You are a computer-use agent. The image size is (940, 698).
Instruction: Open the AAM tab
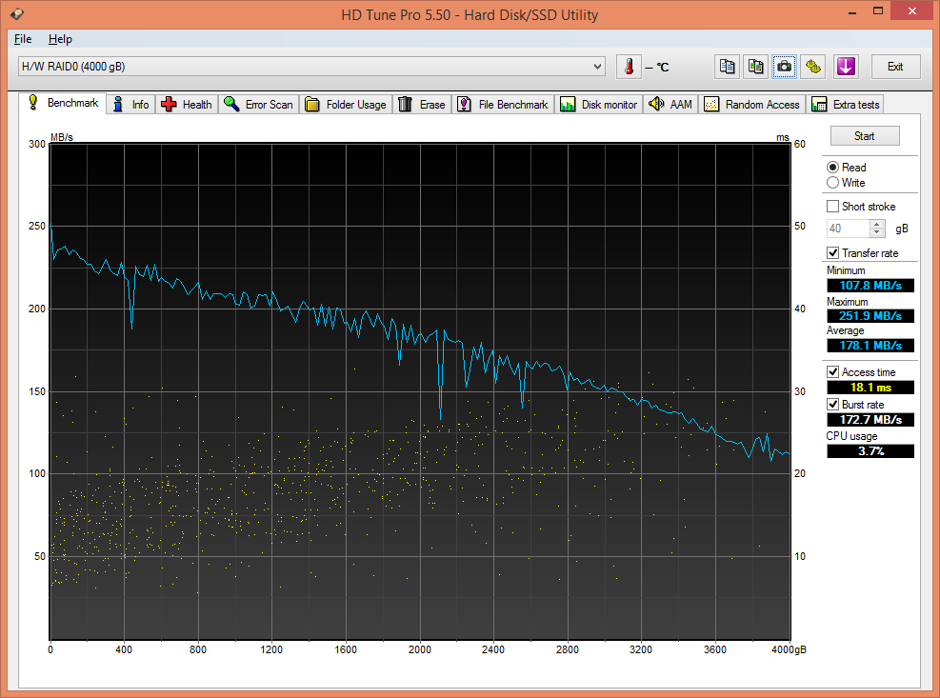tap(670, 105)
